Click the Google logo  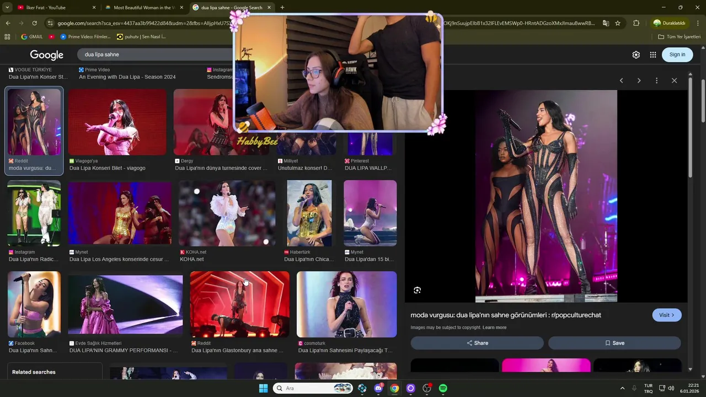(47, 55)
